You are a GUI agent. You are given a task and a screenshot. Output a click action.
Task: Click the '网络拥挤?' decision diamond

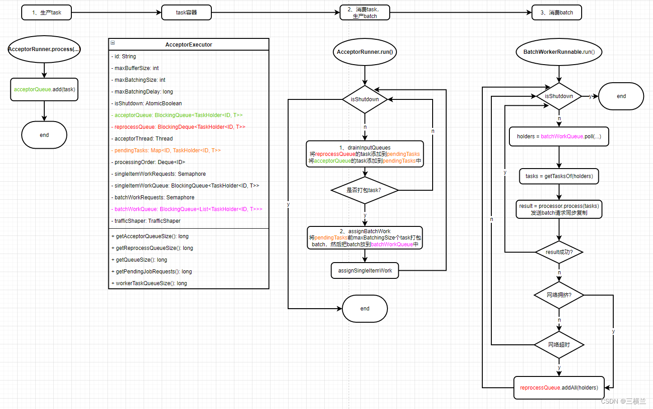(x=559, y=295)
